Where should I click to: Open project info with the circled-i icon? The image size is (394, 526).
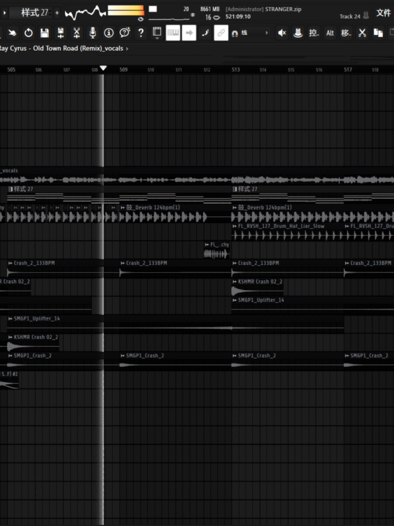(x=109, y=33)
